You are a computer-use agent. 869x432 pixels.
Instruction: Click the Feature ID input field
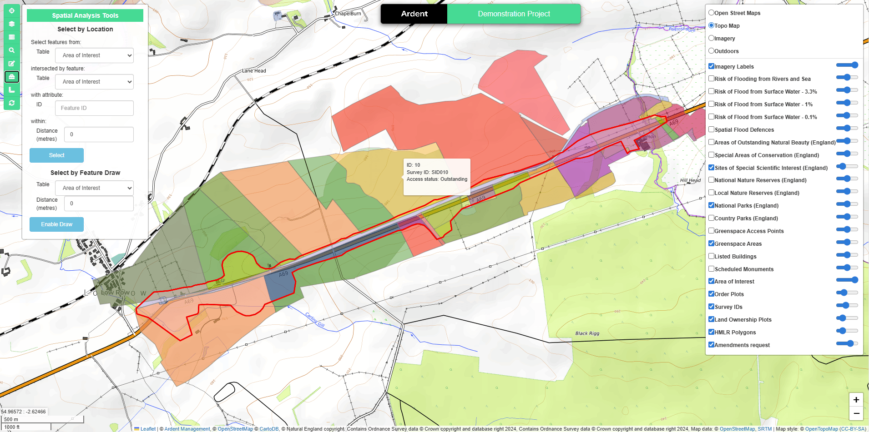pyautogui.click(x=94, y=108)
